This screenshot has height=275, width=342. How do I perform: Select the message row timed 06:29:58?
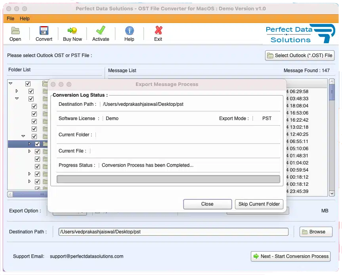307,92
